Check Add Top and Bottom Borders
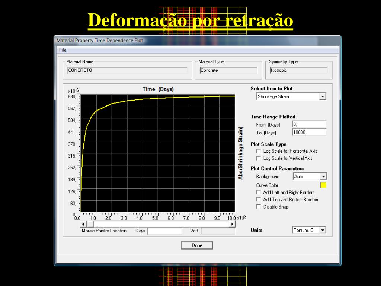Viewport: 381px width, 286px height. (259, 200)
